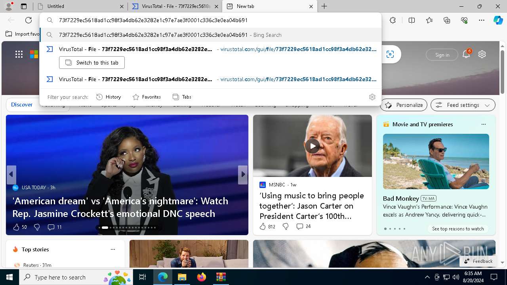Select the Discover feed tab
The height and width of the screenshot is (285, 507).
click(x=22, y=104)
